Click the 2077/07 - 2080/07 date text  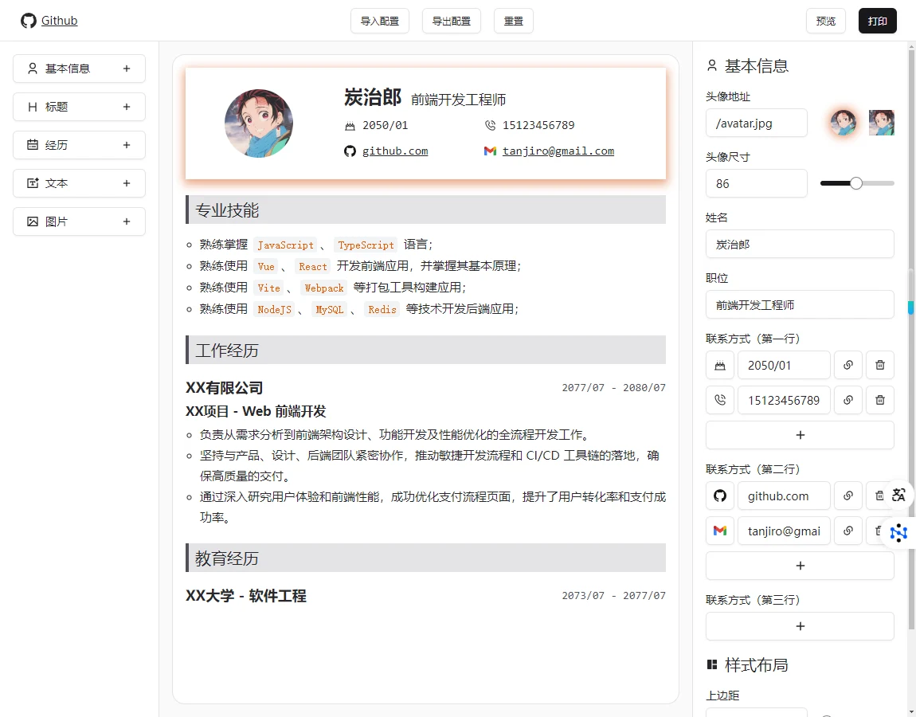point(613,387)
